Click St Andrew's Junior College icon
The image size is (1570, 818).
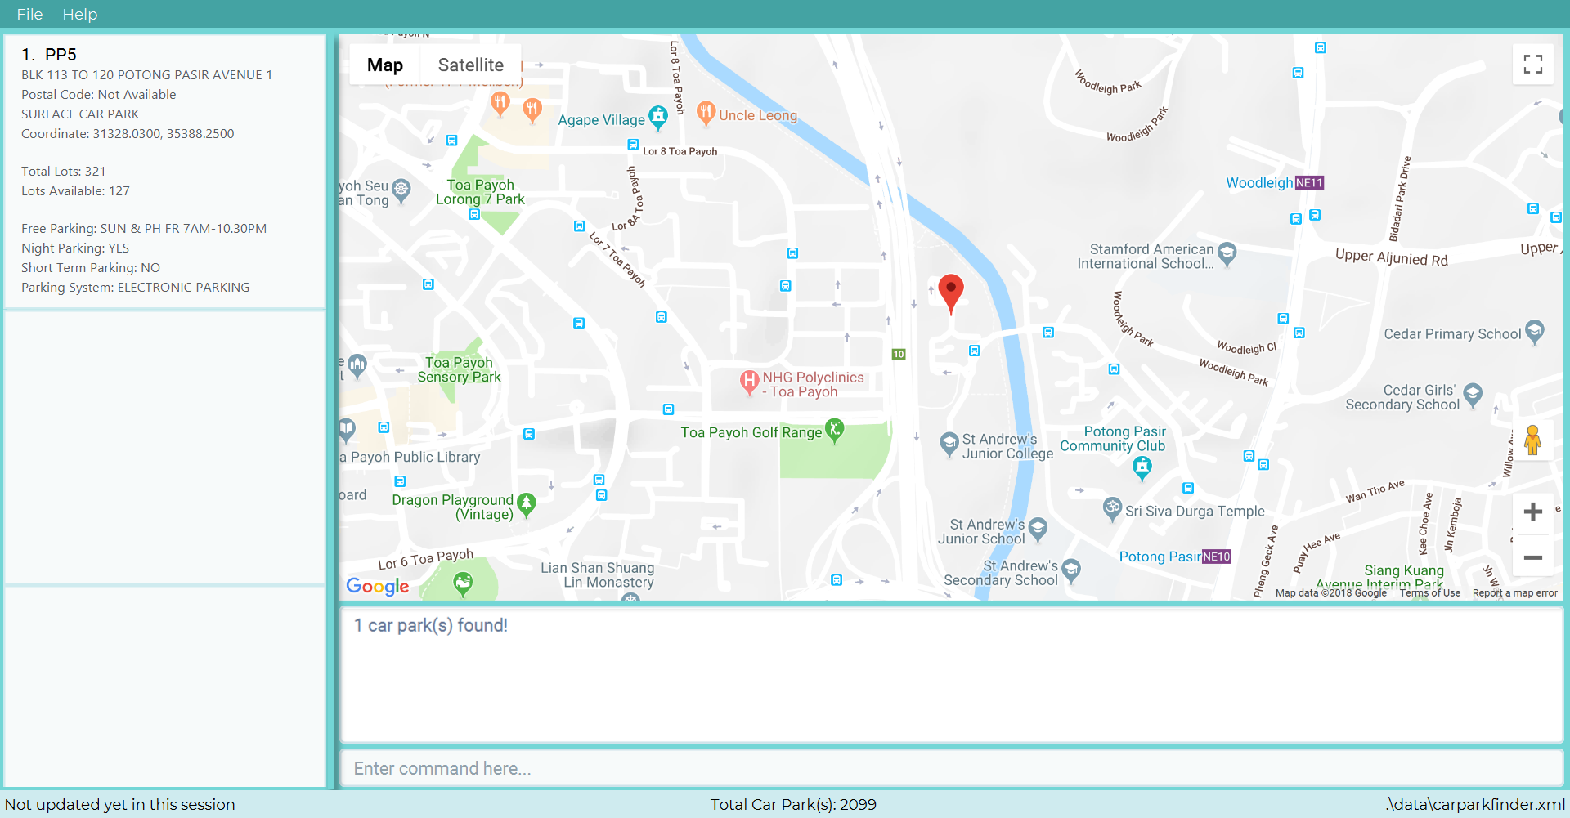click(x=949, y=445)
